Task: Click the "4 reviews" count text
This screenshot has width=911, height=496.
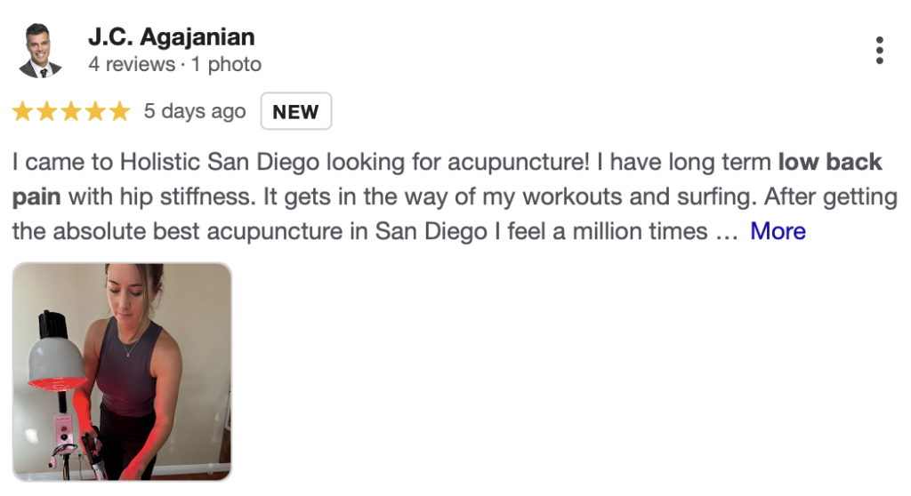Action: pos(132,65)
